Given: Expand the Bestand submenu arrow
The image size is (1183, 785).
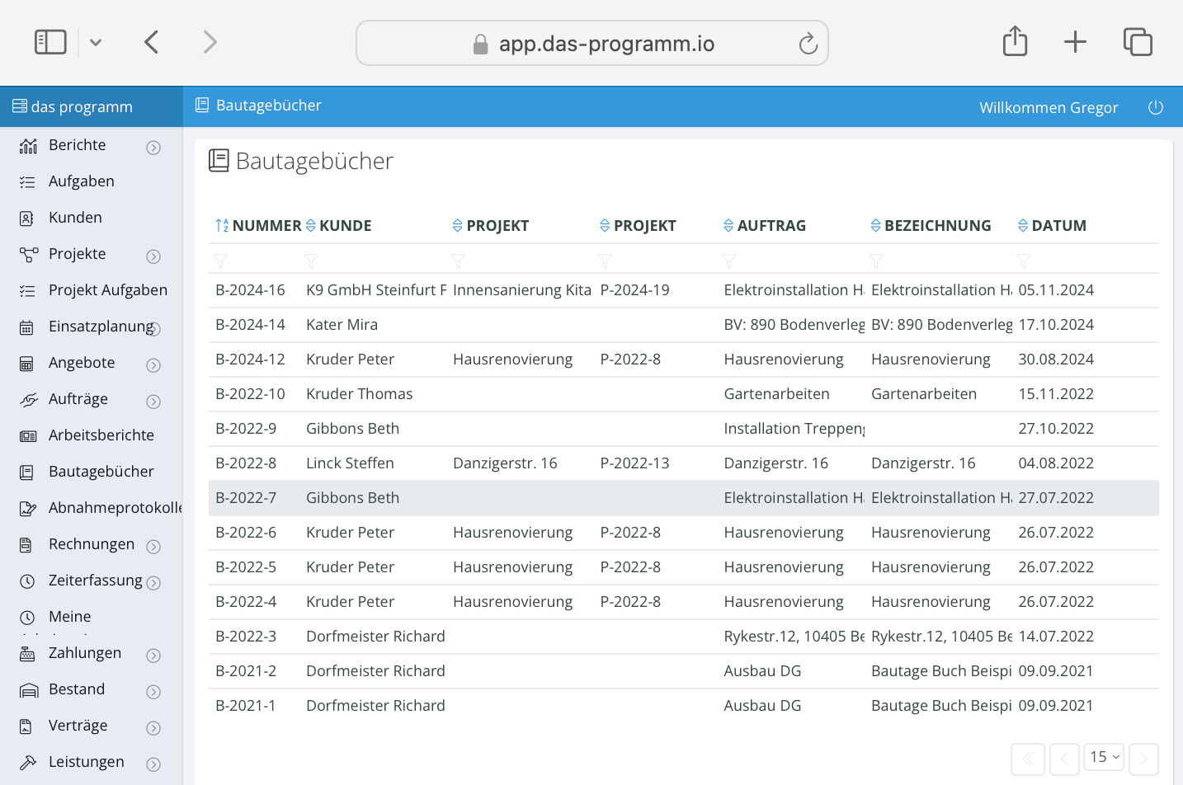Looking at the screenshot, I should [x=153, y=692].
